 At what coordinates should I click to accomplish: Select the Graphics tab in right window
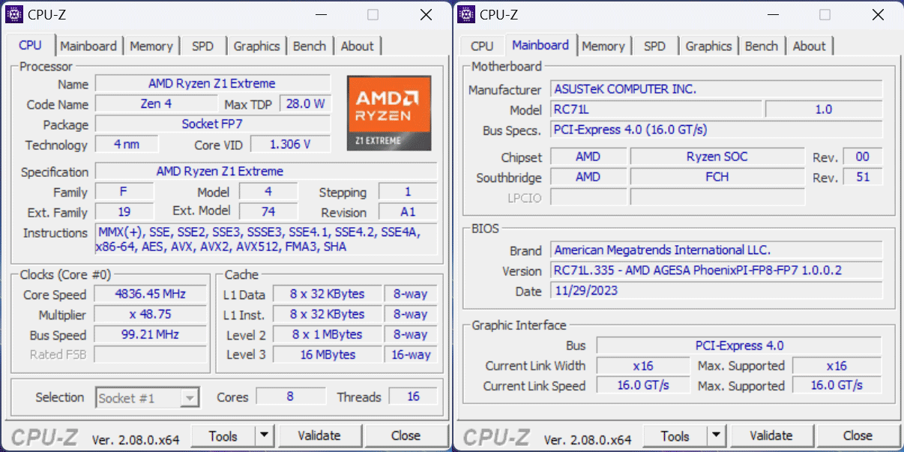(x=708, y=46)
